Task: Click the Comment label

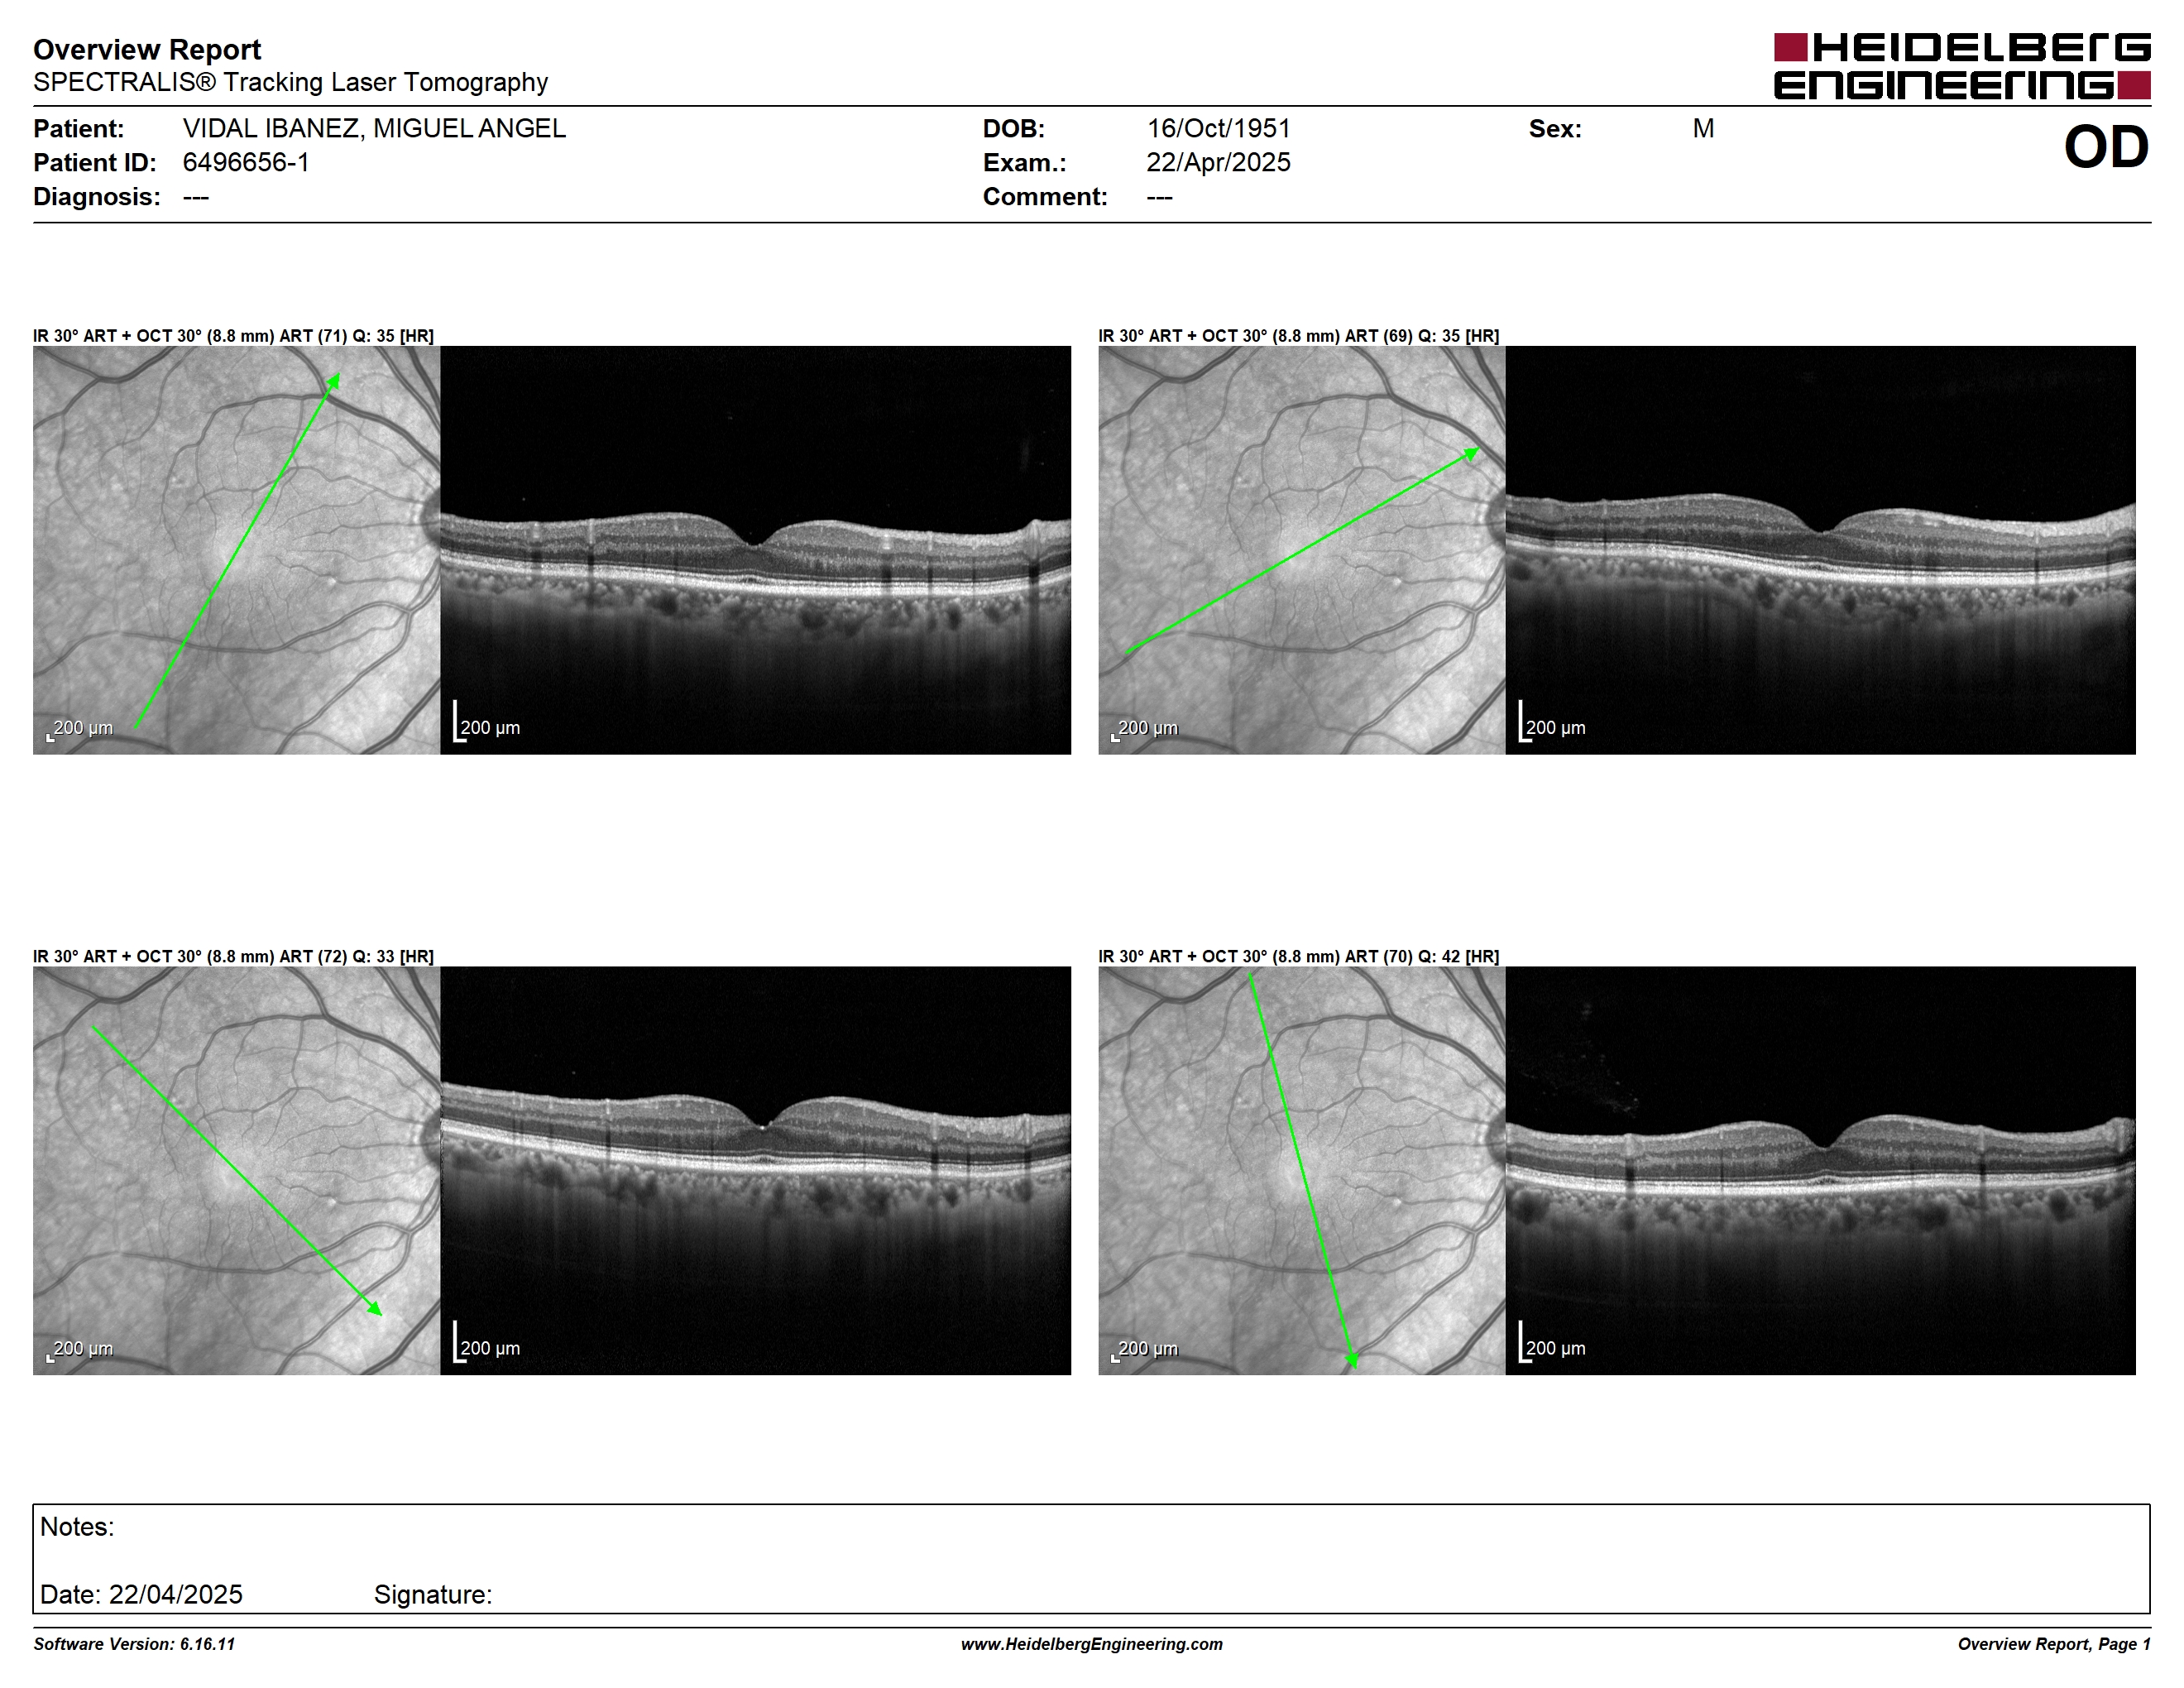Action: (1045, 197)
